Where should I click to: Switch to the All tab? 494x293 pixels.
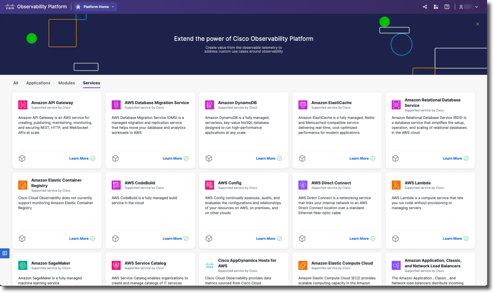pos(16,83)
